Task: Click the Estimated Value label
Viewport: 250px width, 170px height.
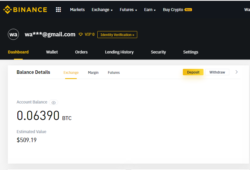Action: (31, 132)
